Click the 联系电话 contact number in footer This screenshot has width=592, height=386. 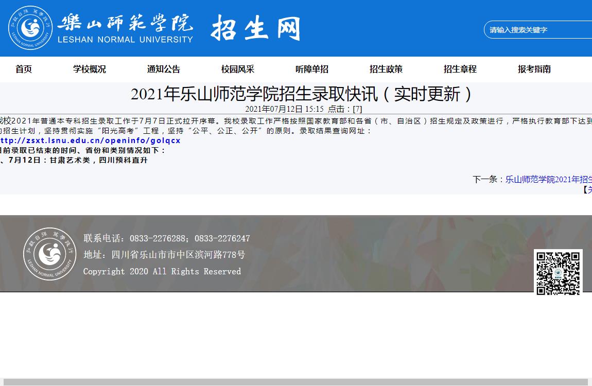(x=167, y=238)
